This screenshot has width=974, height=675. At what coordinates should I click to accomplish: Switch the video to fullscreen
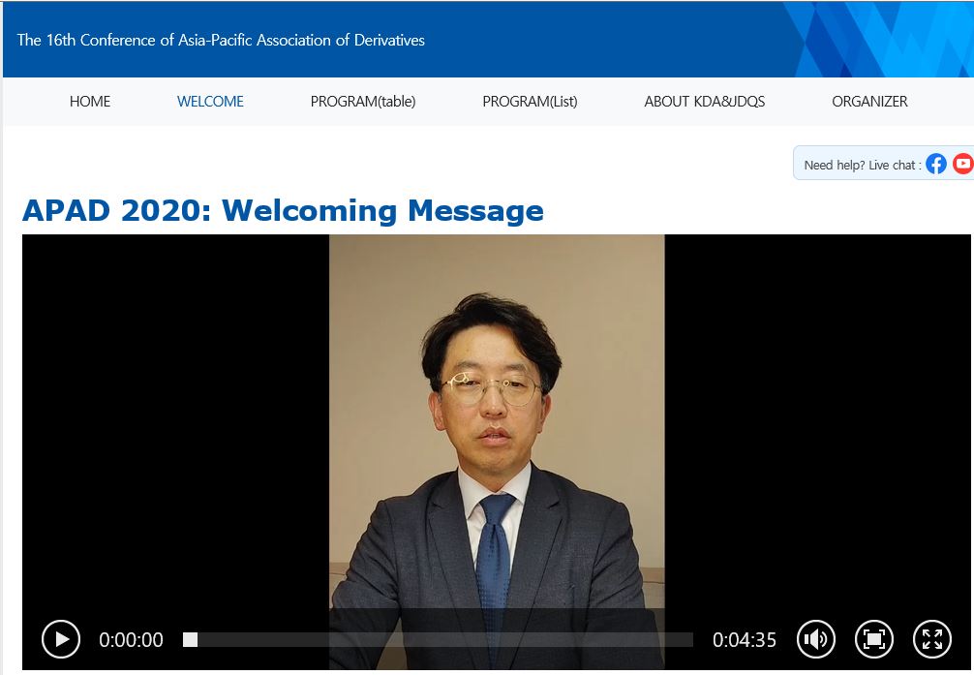[x=932, y=639]
